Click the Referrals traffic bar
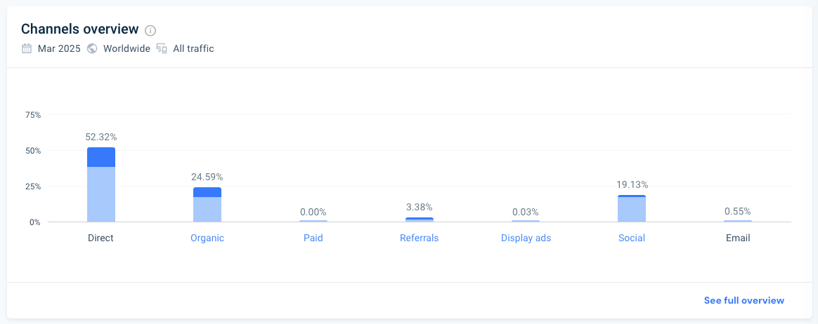This screenshot has height=324, width=818. [420, 220]
